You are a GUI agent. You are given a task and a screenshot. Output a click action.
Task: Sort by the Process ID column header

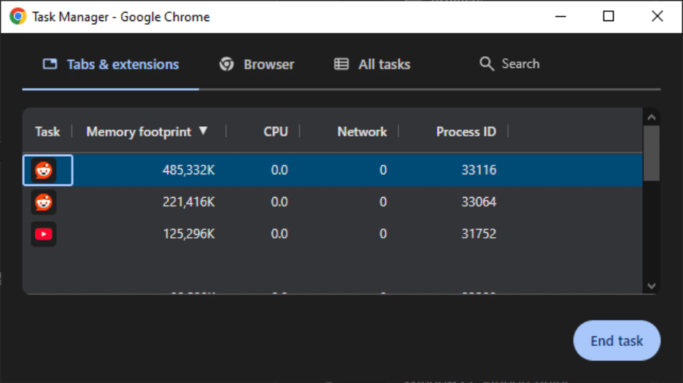[x=466, y=132]
